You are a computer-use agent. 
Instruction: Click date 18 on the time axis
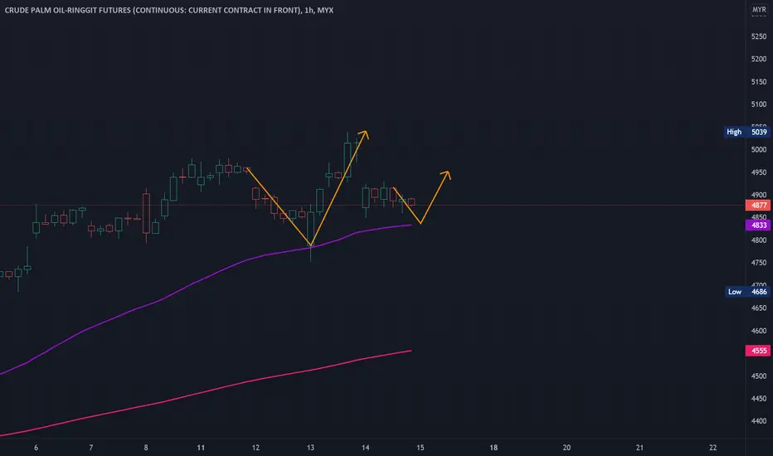[493, 448]
